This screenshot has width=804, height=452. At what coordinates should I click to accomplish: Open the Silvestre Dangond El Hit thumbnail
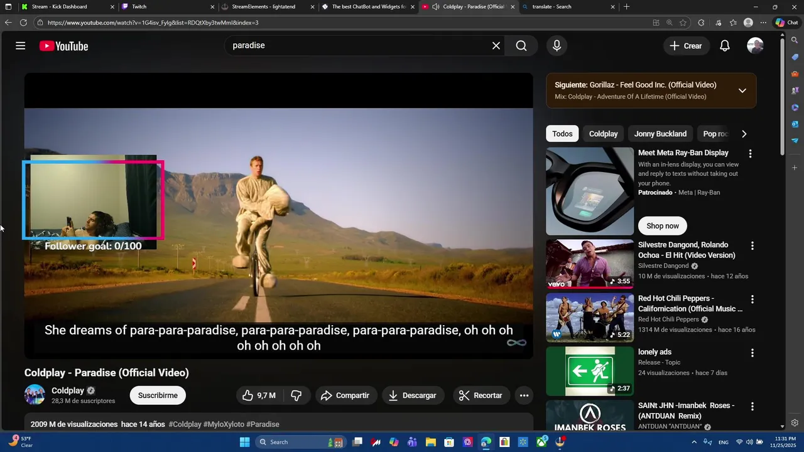point(590,264)
